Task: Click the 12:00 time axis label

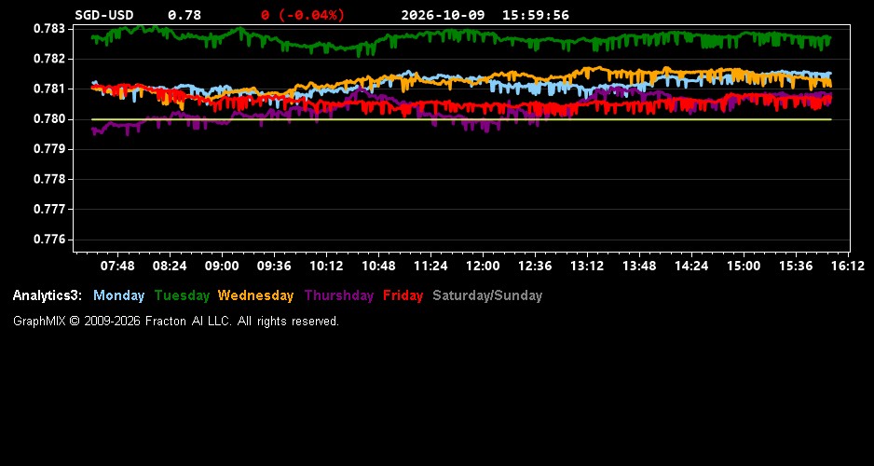Action: click(483, 266)
